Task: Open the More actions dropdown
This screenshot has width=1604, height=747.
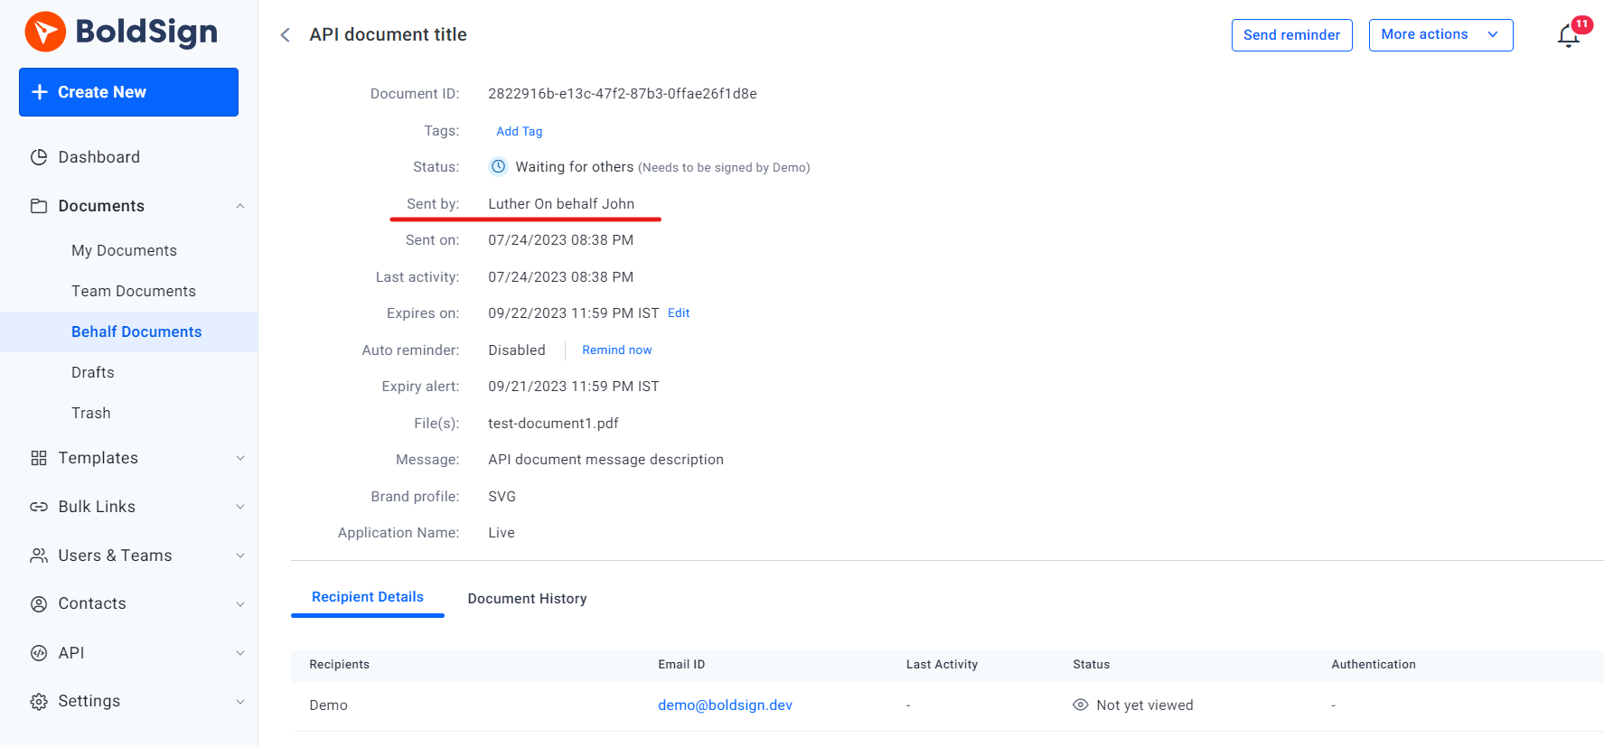Action: pyautogui.click(x=1440, y=35)
